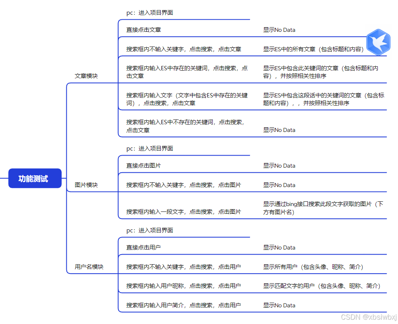Select '搜索框内输入ES中不存在的关键词' node
Viewport: 398px width, 324px height.
tap(186, 126)
